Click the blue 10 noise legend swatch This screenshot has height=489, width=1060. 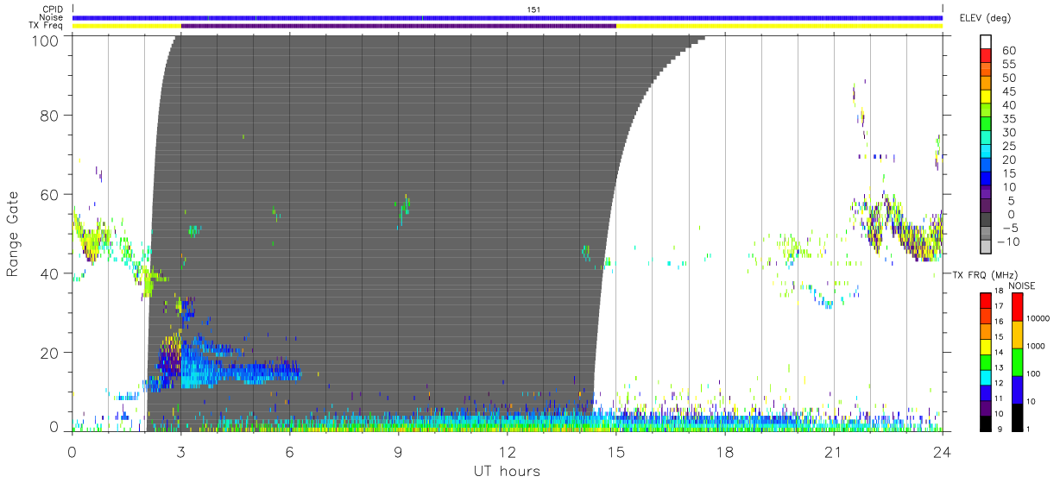[x=1017, y=390]
